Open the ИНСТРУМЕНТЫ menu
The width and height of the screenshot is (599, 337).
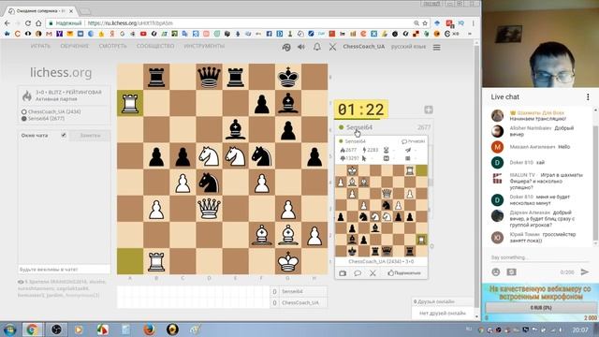click(x=204, y=46)
